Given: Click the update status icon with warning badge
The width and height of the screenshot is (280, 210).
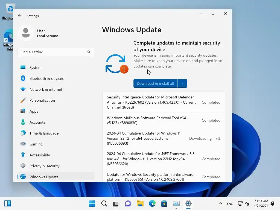Looking at the screenshot, I should pos(117,64).
